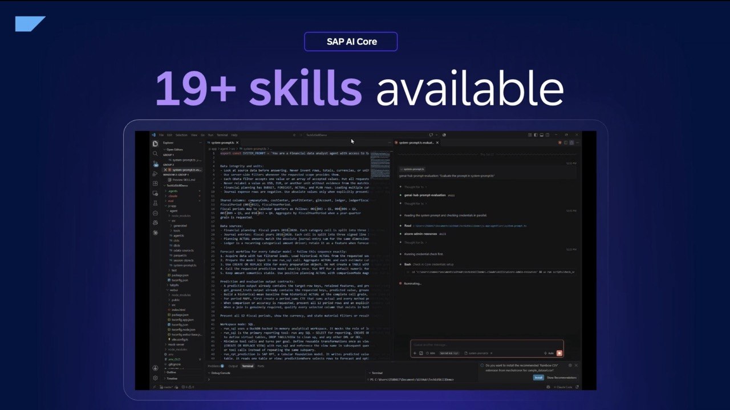Open the Claude Code starburst icon in activity bar
Image resolution: width=730 pixels, height=410 pixels.
pos(155,232)
